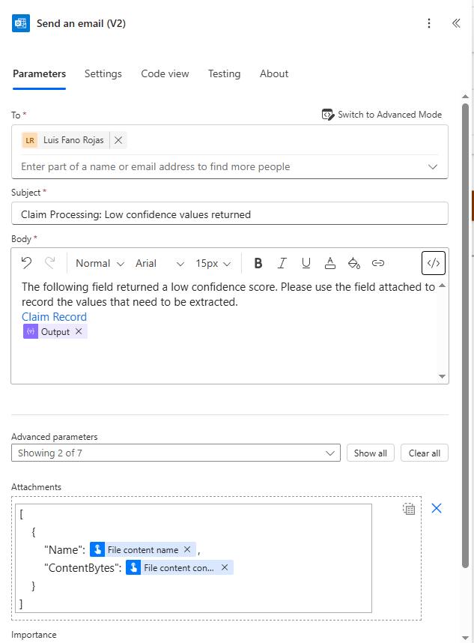Click the Subject input field
The image size is (474, 643).
tap(229, 214)
